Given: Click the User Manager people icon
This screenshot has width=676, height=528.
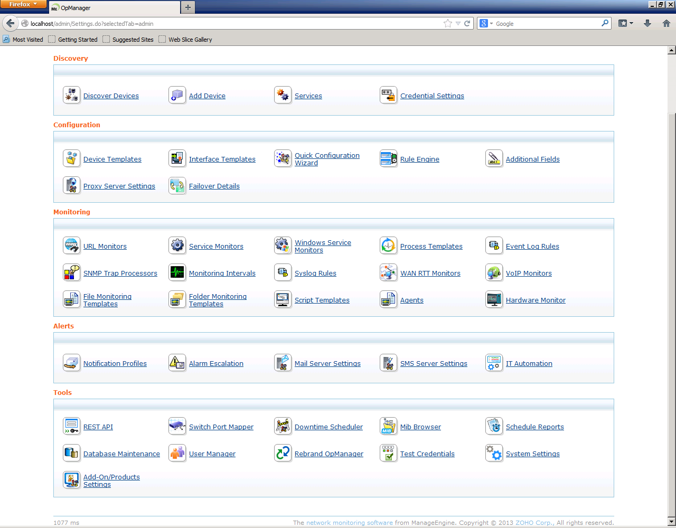Looking at the screenshot, I should [x=177, y=453].
